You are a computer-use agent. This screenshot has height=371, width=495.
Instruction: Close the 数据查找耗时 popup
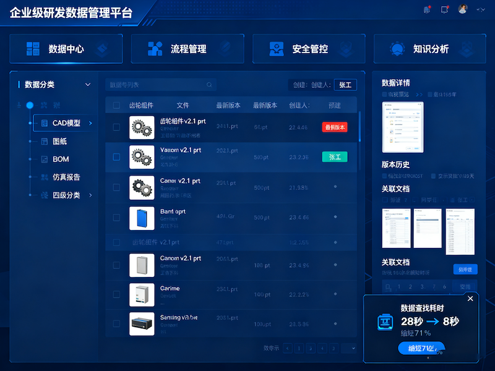coord(470,299)
